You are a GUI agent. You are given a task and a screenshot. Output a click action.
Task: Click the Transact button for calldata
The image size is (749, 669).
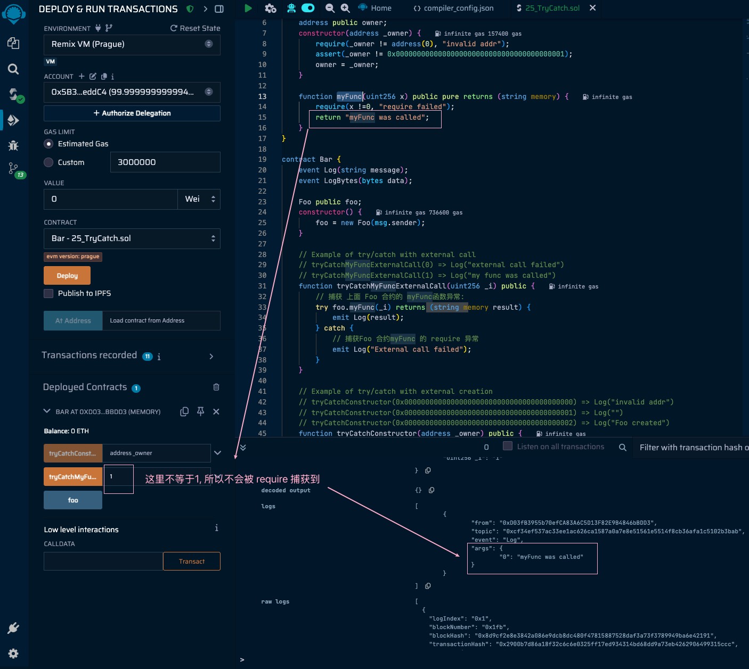(191, 561)
